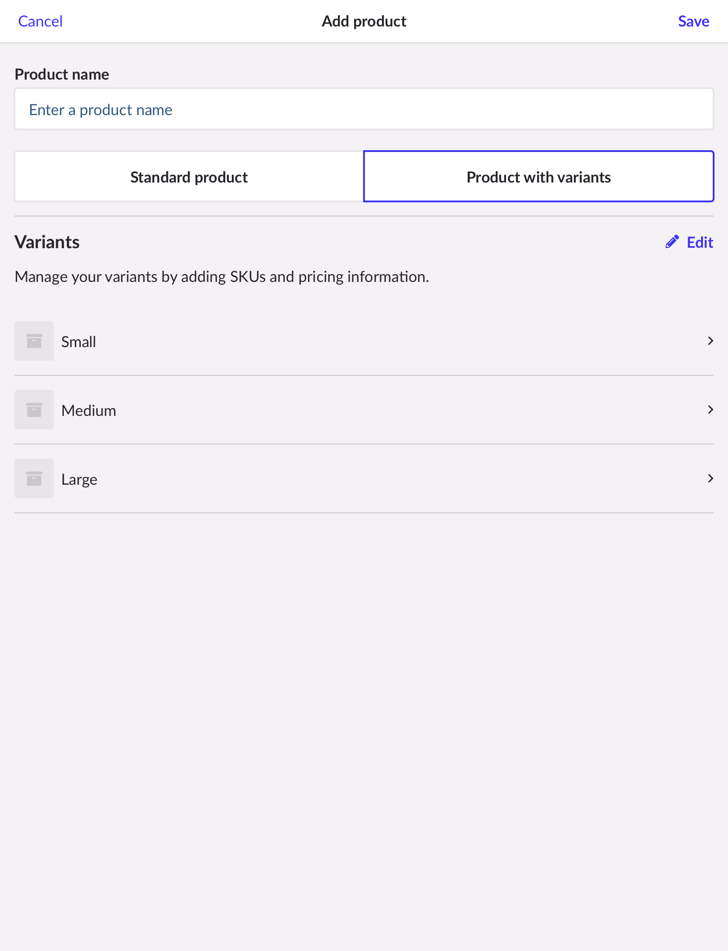Expand the Large variant chevron
The height and width of the screenshot is (951, 728).
710,478
